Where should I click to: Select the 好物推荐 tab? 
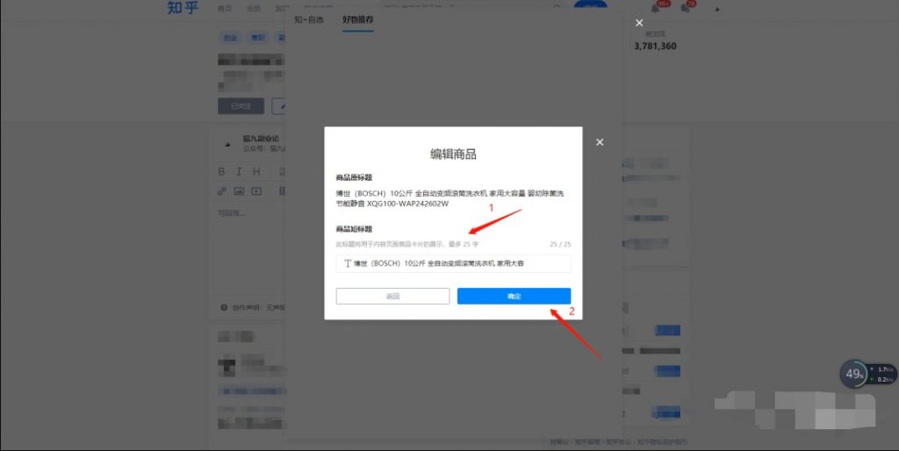coord(358,19)
